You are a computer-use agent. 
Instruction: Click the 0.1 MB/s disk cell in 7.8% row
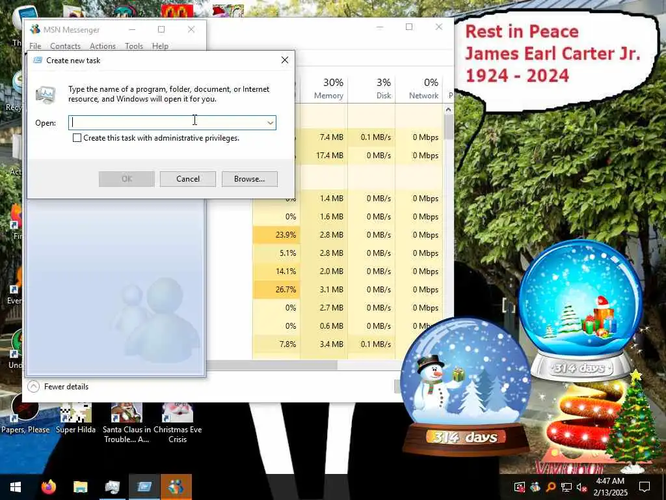point(371,344)
